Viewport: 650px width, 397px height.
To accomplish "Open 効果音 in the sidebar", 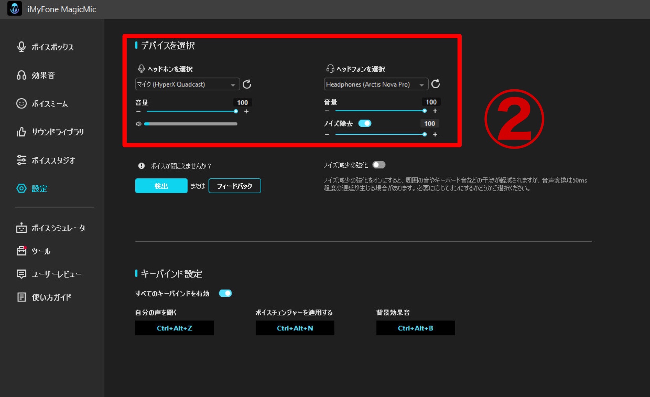I will pyautogui.click(x=43, y=75).
